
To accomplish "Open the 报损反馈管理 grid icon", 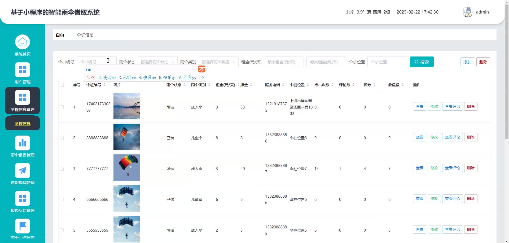I will coord(23,198).
